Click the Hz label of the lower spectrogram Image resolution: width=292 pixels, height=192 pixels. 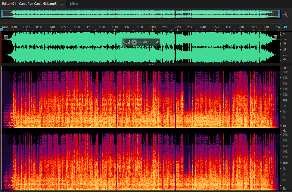point(284,131)
